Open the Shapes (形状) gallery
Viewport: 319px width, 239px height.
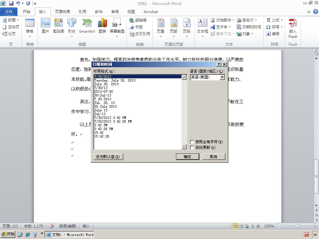[x=72, y=28]
